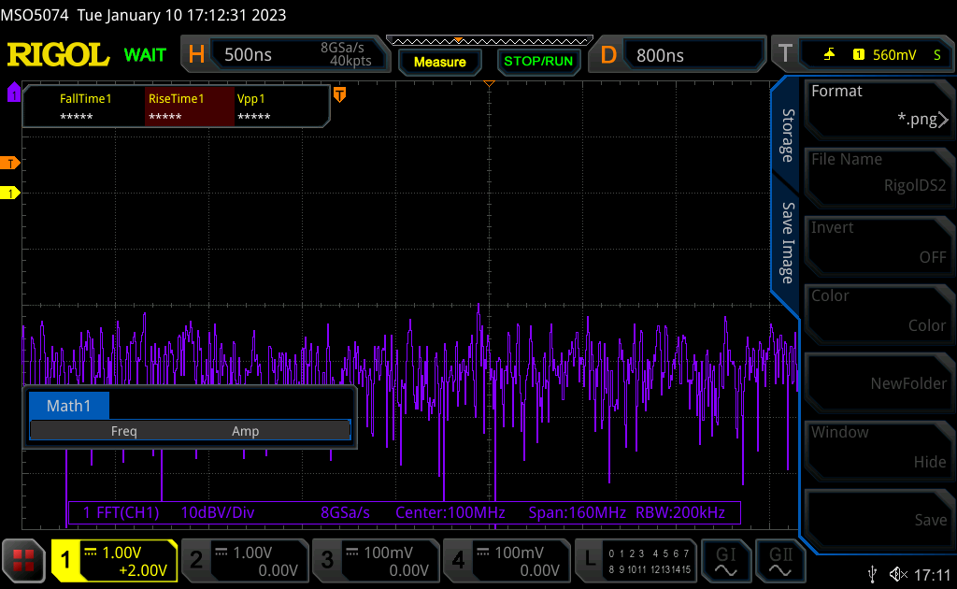Image resolution: width=957 pixels, height=589 pixels.
Task: Switch to the Storage tab
Action: coord(787,136)
